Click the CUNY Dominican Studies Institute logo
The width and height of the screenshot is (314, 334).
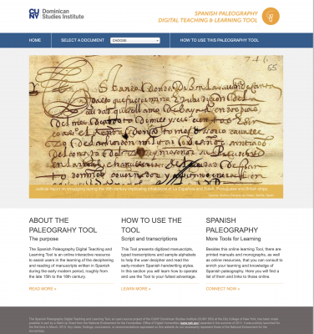(x=56, y=14)
